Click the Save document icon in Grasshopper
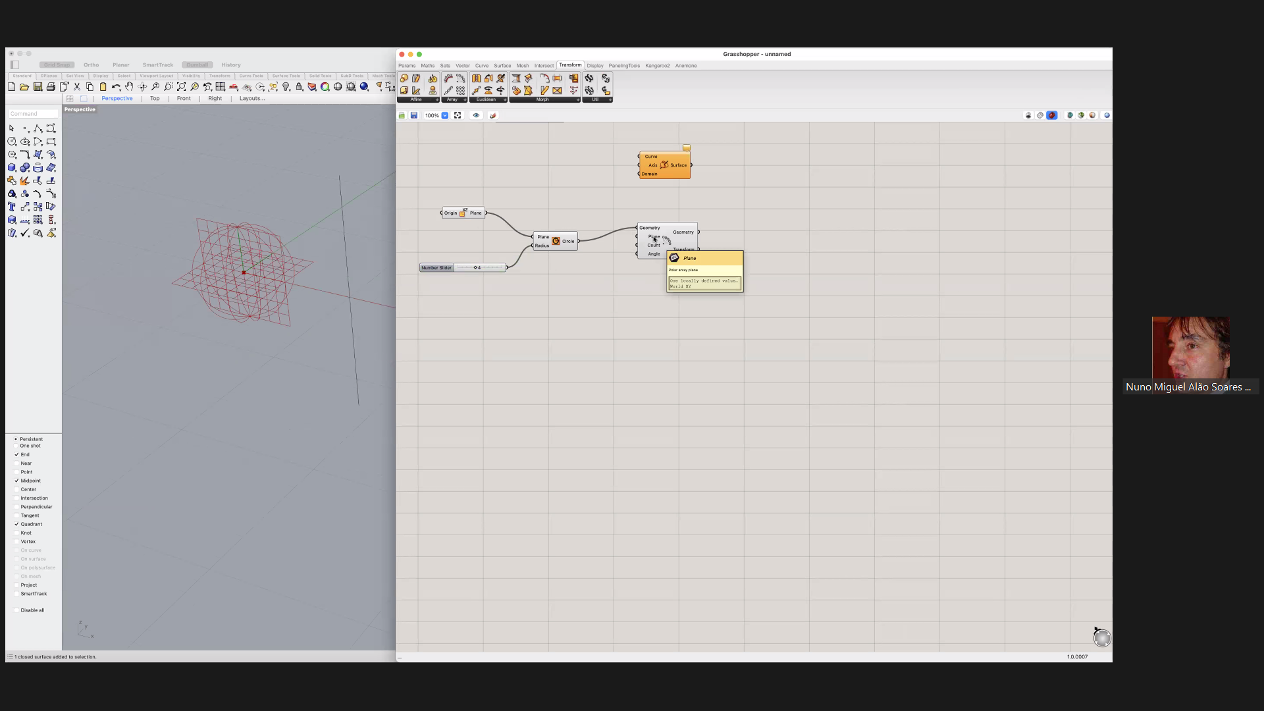 click(x=414, y=115)
